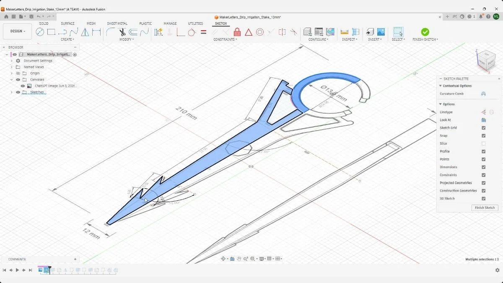Image resolution: width=503 pixels, height=283 pixels.
Task: Switch to the SURFACE tab
Action: pyautogui.click(x=67, y=23)
